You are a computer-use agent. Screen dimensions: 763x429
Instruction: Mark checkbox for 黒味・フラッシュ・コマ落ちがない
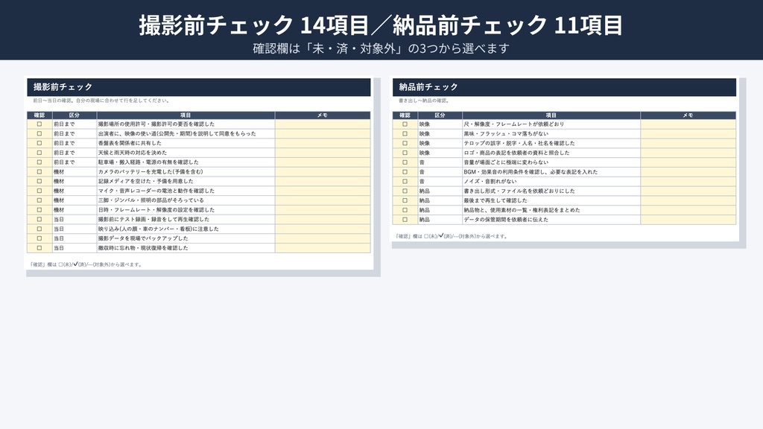[405, 134]
